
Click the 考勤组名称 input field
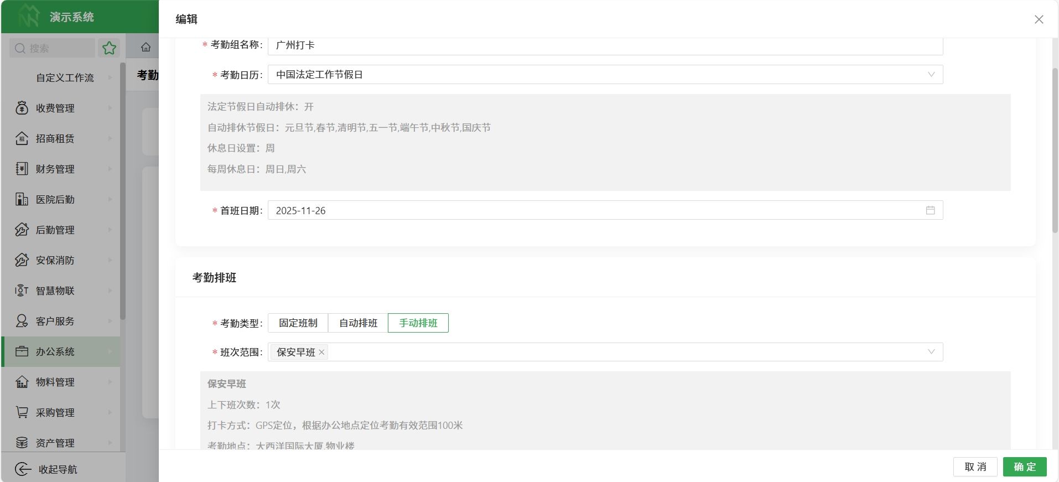coord(605,45)
